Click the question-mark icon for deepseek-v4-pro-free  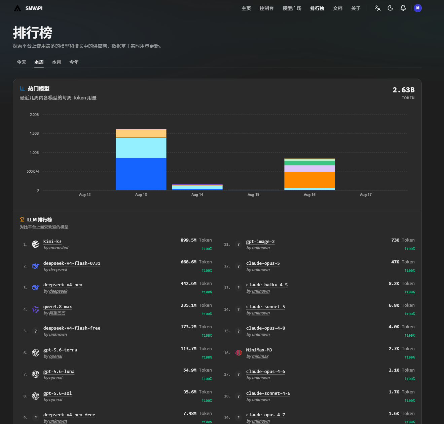(36, 418)
